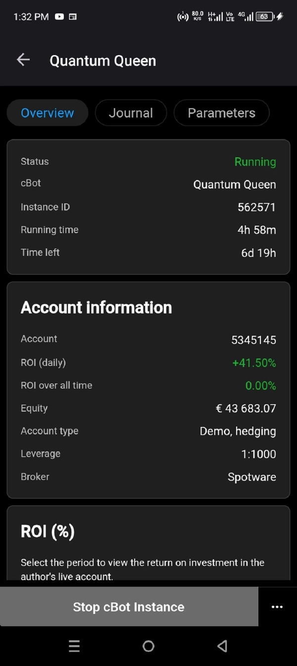Open the three-dots more options menu
Screen dimensions: 297x666
tap(277, 607)
